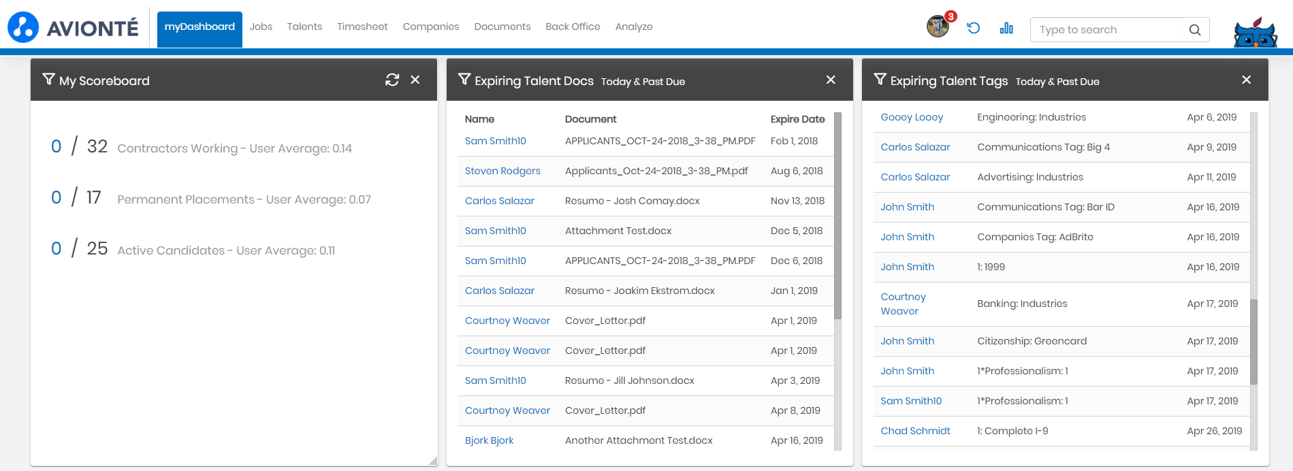Open the bar chart analytics icon
Screen dimensions: 1293x471
coord(1006,28)
